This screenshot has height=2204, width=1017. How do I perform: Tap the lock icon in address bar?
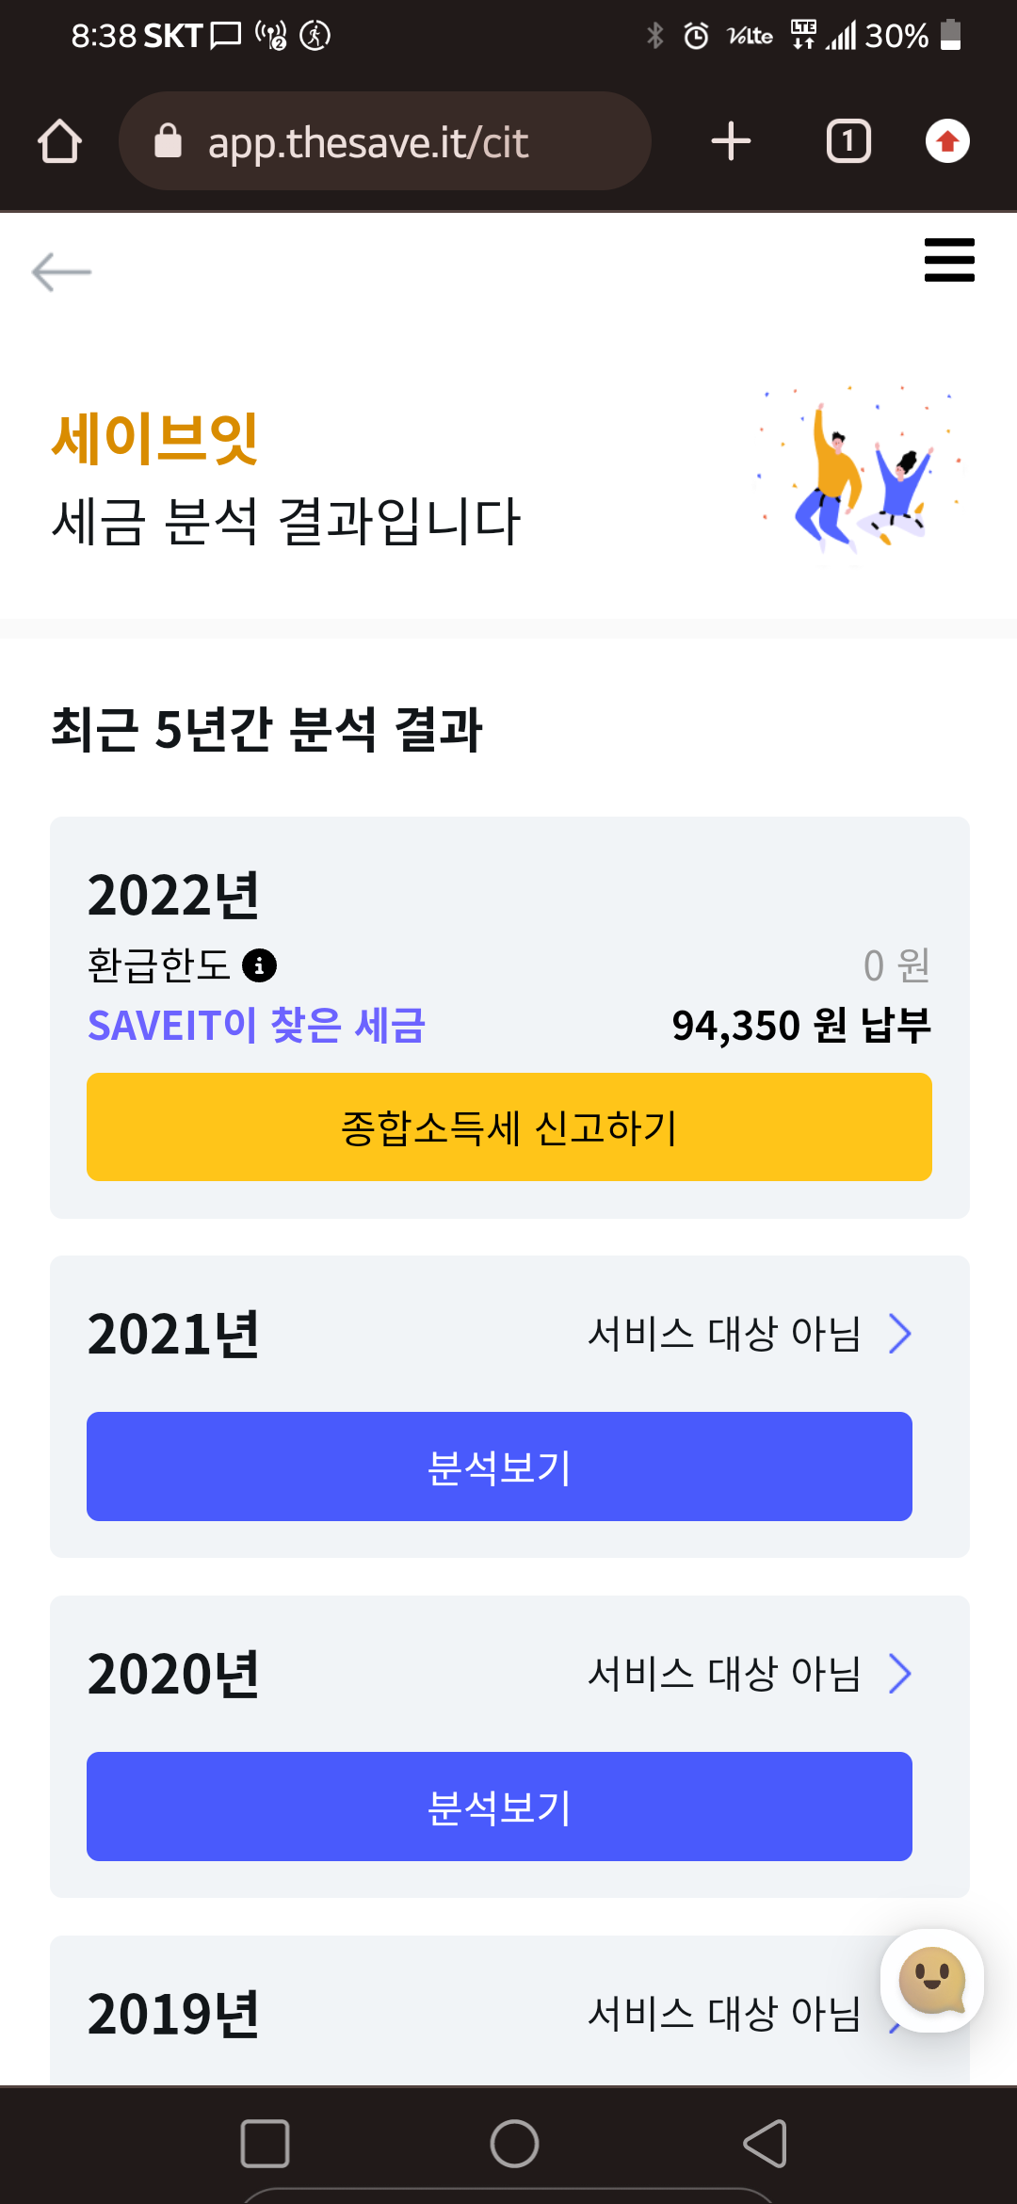[x=168, y=141]
